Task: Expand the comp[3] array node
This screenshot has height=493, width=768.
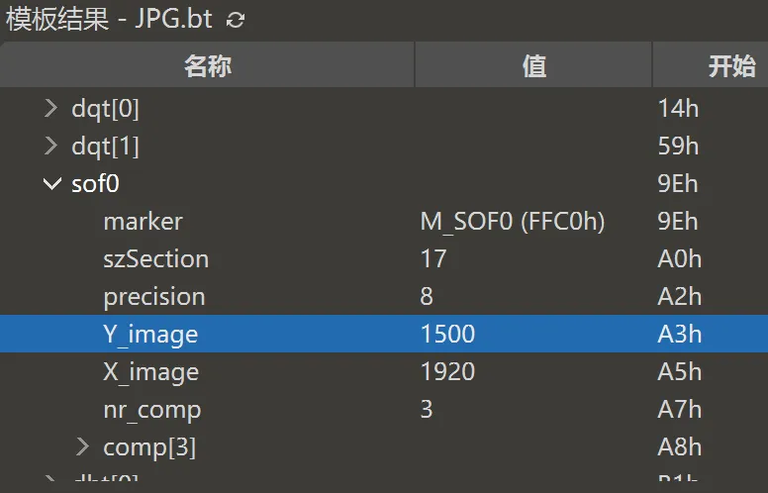Action: 84,447
